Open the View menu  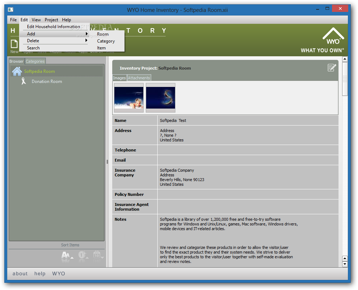(36, 19)
